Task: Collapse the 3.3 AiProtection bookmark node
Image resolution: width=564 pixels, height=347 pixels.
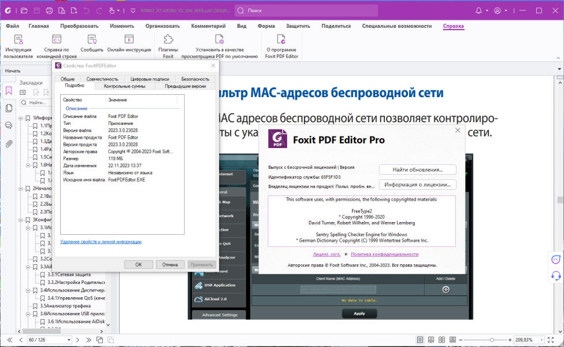Action: tap(28, 267)
